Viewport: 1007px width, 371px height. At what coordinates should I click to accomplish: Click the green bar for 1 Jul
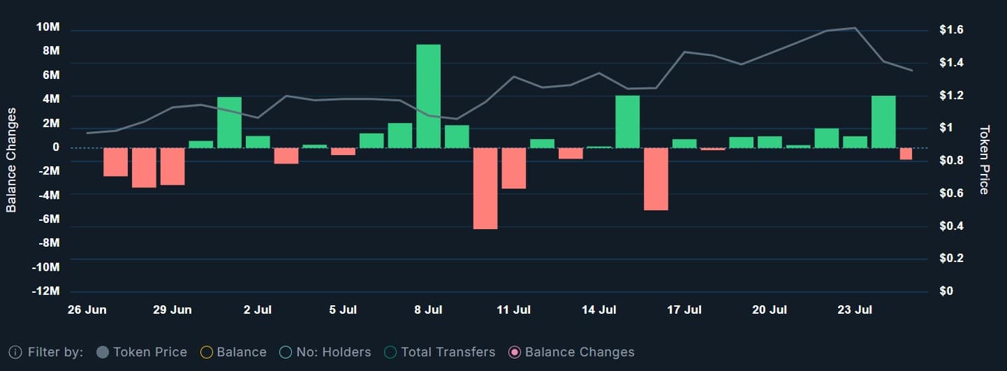(x=229, y=122)
